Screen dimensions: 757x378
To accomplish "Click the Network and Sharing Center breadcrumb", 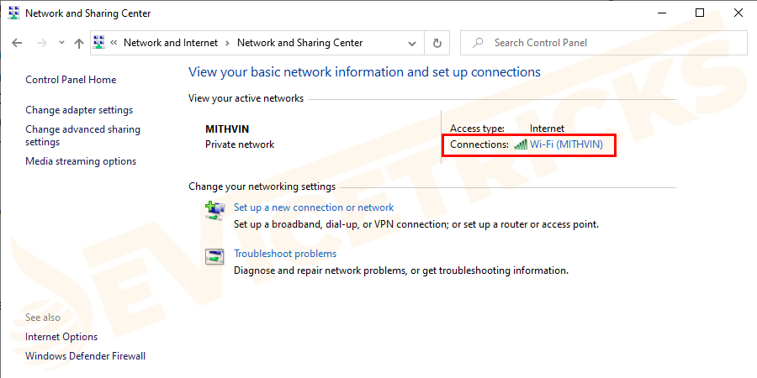I will [299, 43].
